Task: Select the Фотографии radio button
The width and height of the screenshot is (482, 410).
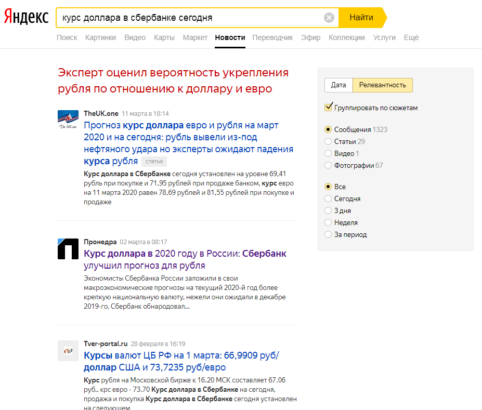Action: (x=328, y=166)
